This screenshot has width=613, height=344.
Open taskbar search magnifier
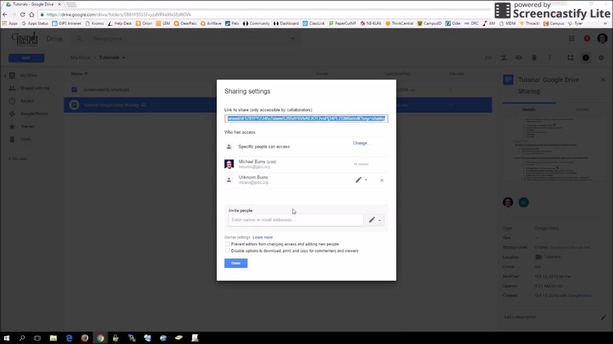click(22, 338)
